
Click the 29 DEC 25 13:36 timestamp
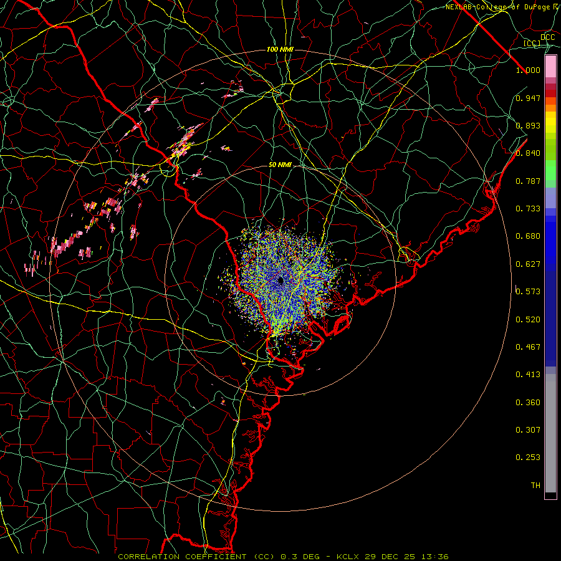tap(407, 557)
